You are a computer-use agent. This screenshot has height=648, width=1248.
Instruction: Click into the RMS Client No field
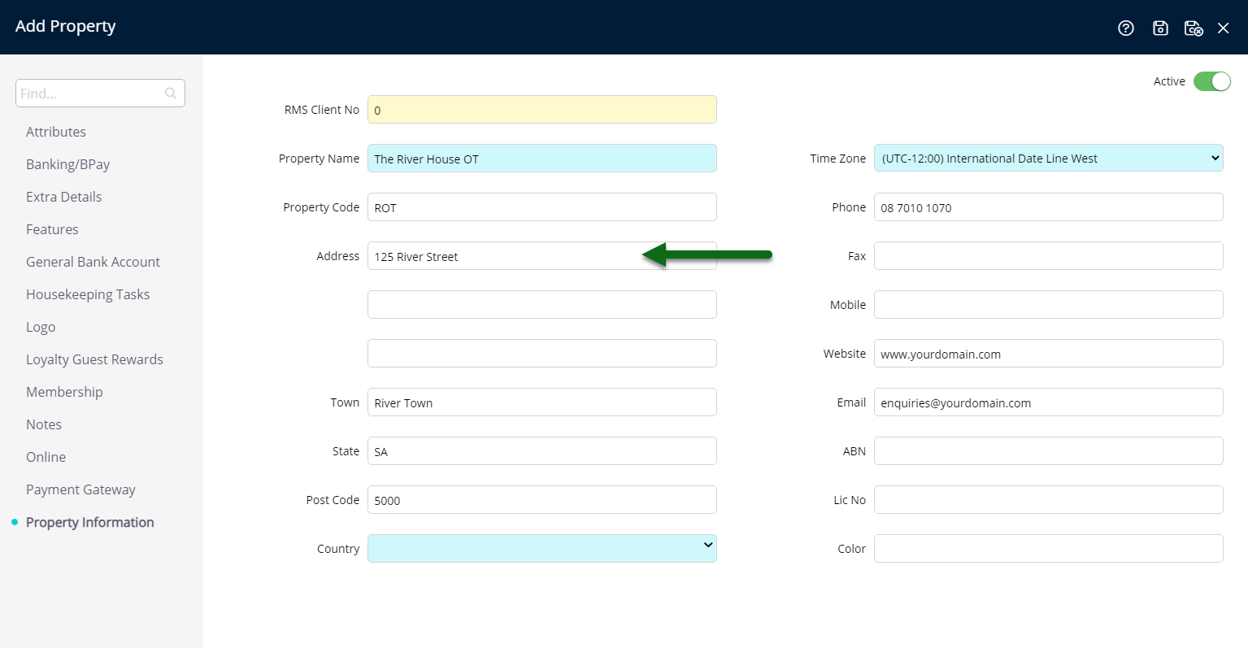tap(541, 109)
